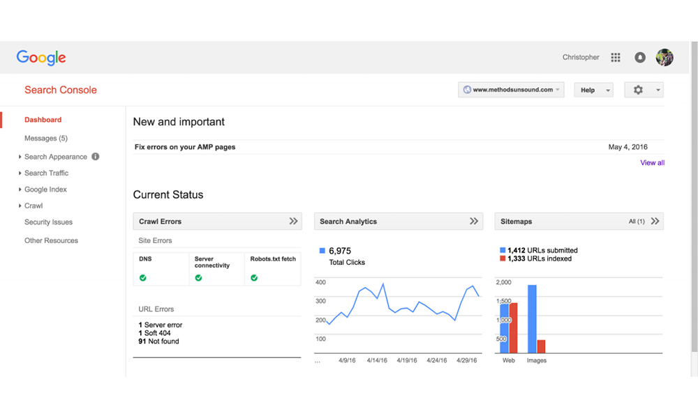
Task: Expand the Google Index sidebar section
Action: [x=45, y=189]
